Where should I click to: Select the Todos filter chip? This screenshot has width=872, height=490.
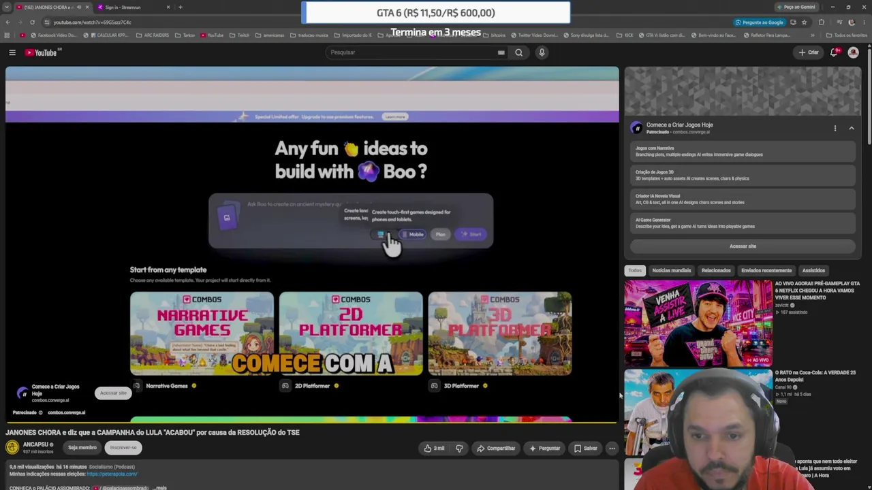[x=635, y=270]
